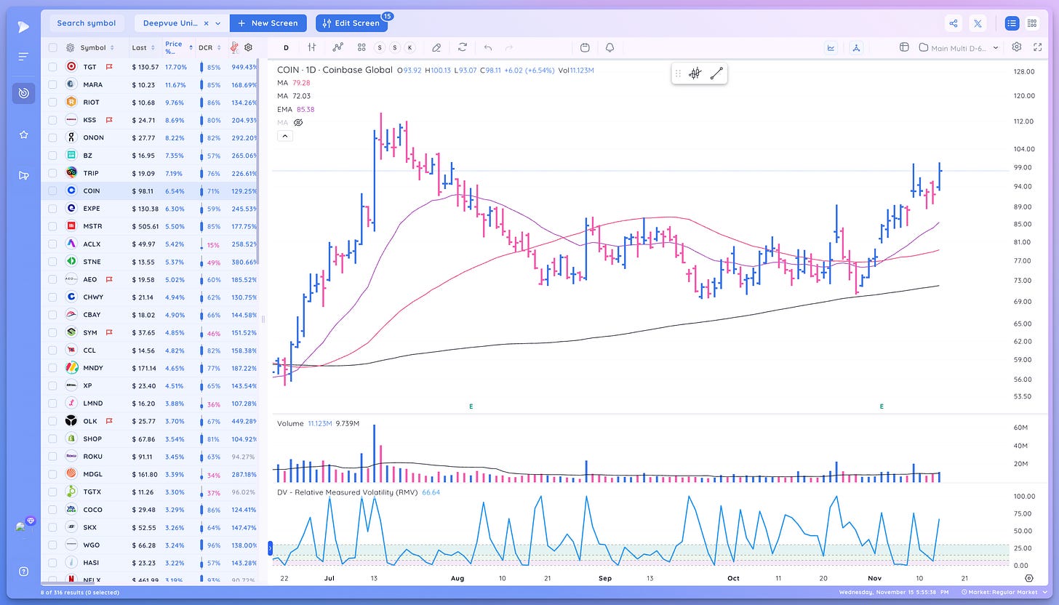Share the screen via share icon

click(954, 23)
